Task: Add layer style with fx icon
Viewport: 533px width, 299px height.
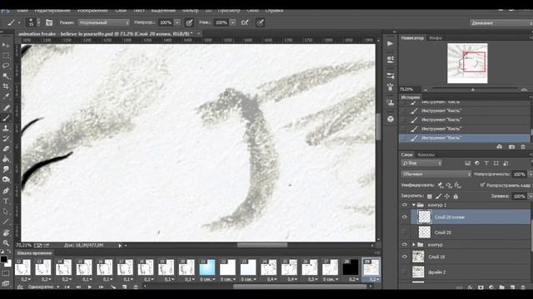Action: tap(470, 287)
